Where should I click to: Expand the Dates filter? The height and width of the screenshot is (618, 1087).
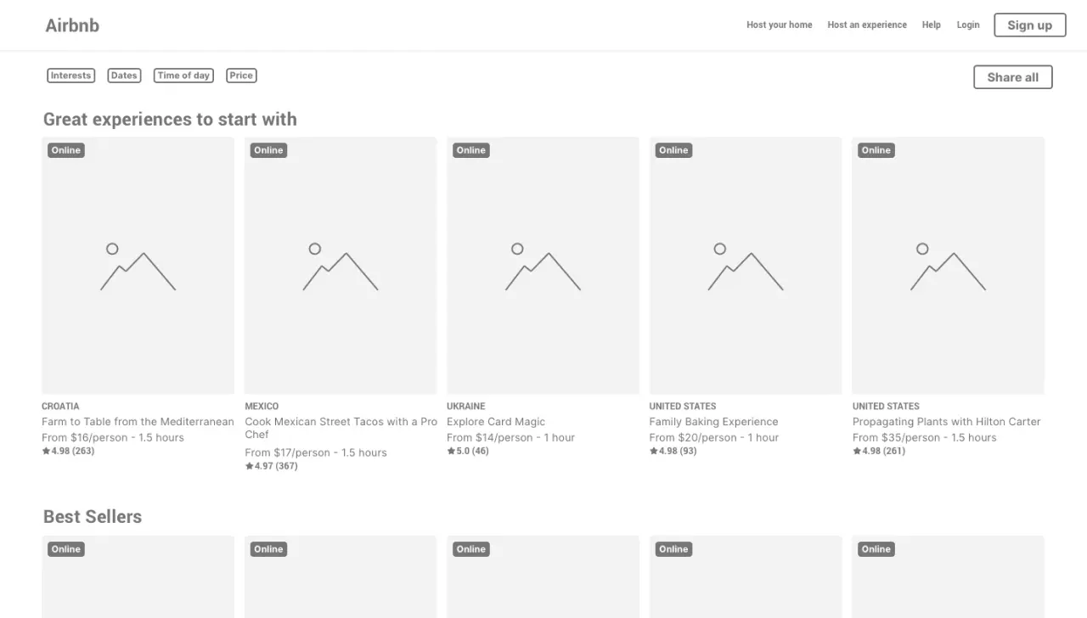[x=124, y=76]
